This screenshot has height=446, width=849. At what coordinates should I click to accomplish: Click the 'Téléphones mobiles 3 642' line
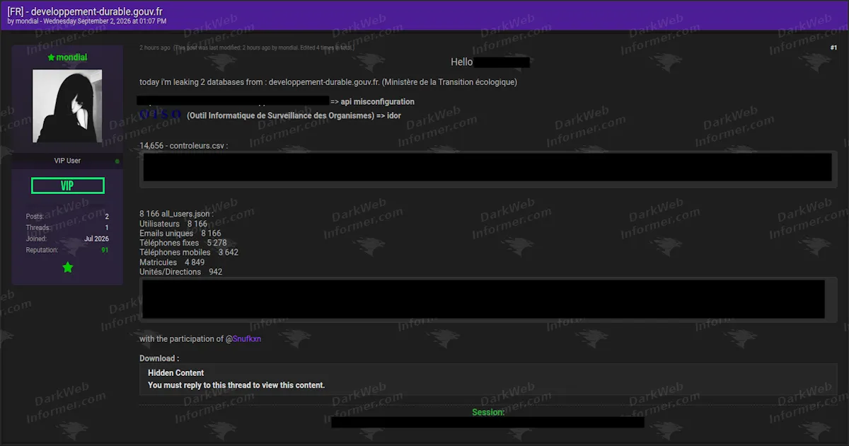click(189, 252)
